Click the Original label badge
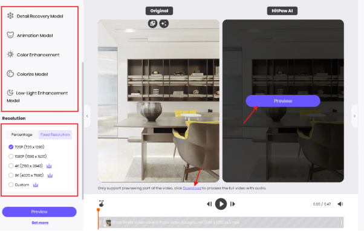 (x=159, y=11)
